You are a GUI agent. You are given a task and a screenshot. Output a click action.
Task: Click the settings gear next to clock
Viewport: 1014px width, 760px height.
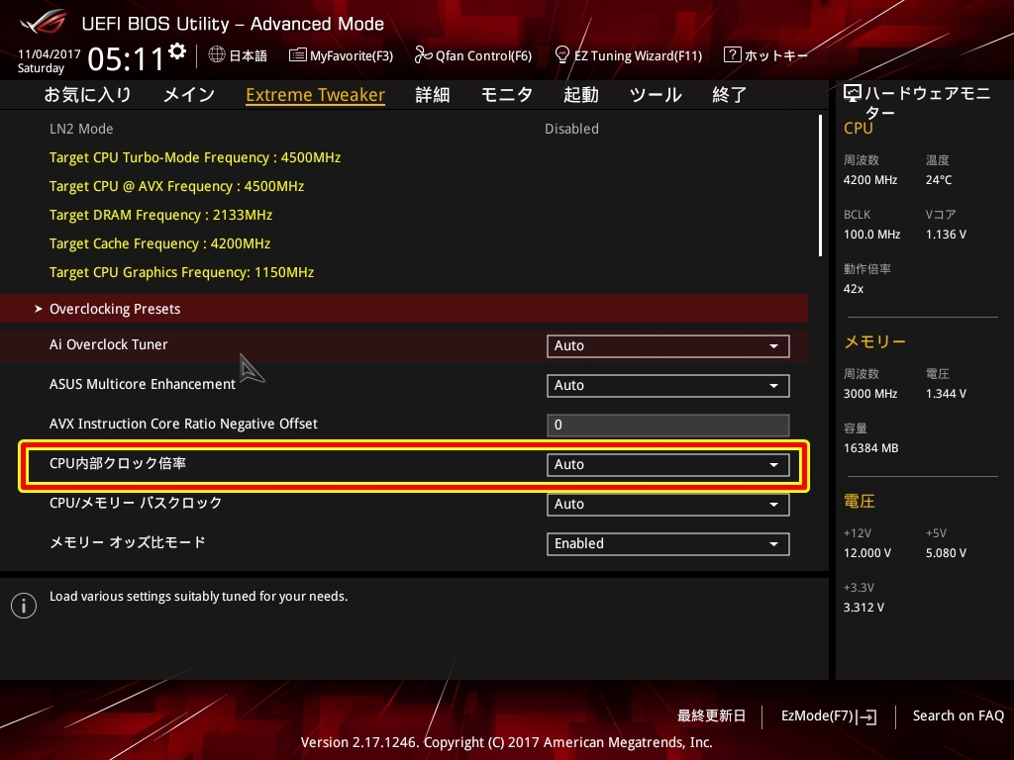(177, 51)
